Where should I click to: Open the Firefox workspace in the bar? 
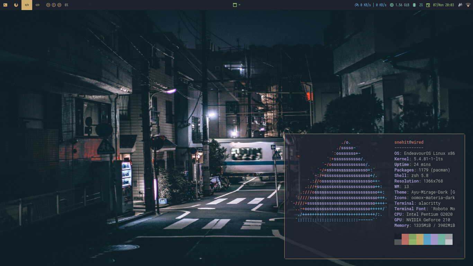click(16, 5)
